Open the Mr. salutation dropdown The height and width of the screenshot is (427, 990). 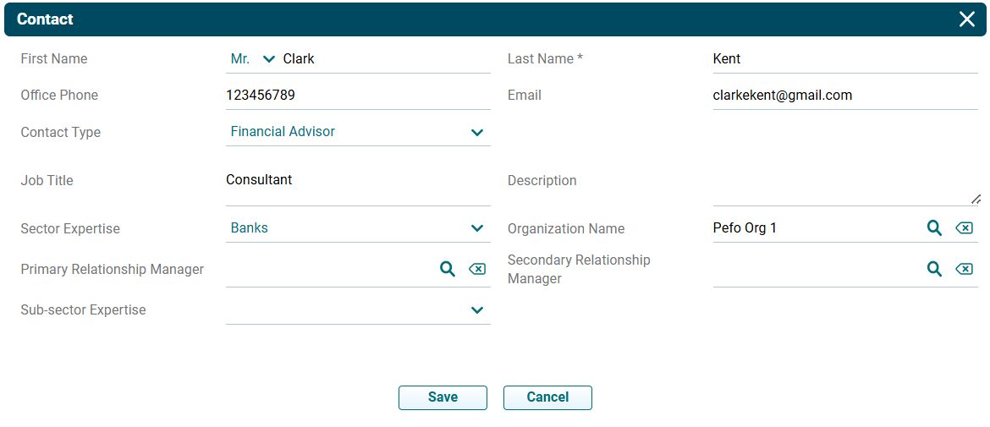point(252,59)
